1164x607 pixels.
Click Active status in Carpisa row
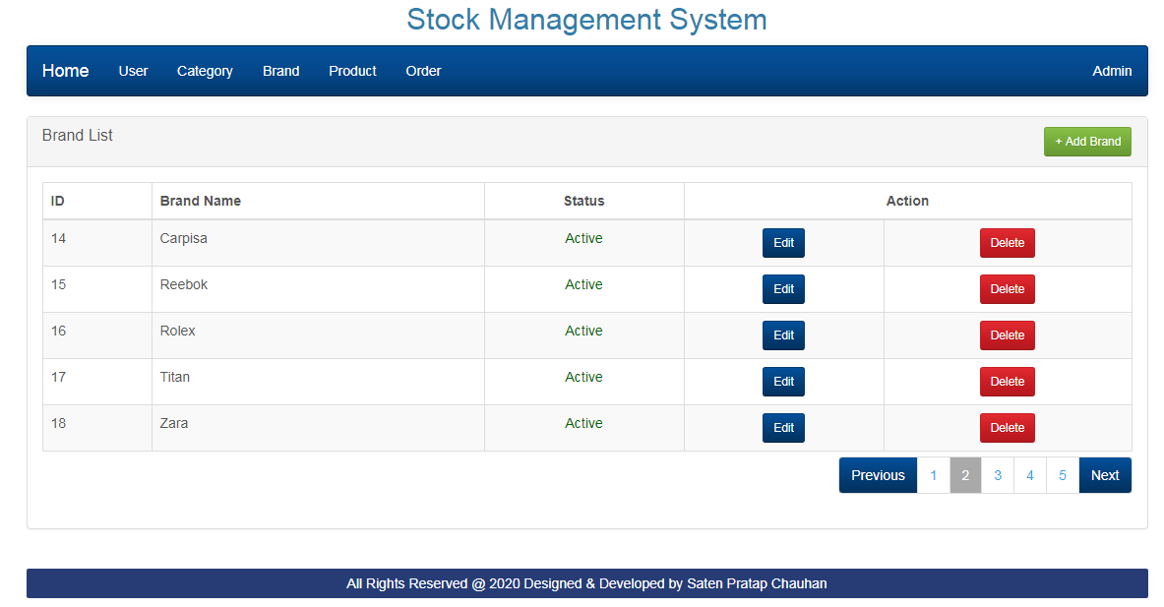coord(583,238)
